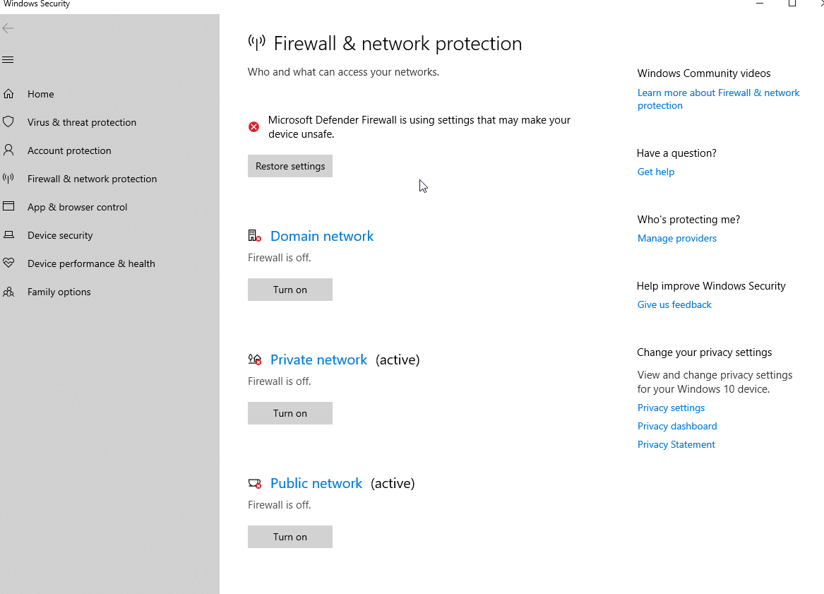Click the Family options people icon
Viewport: 824px width, 594px height.
coord(8,292)
